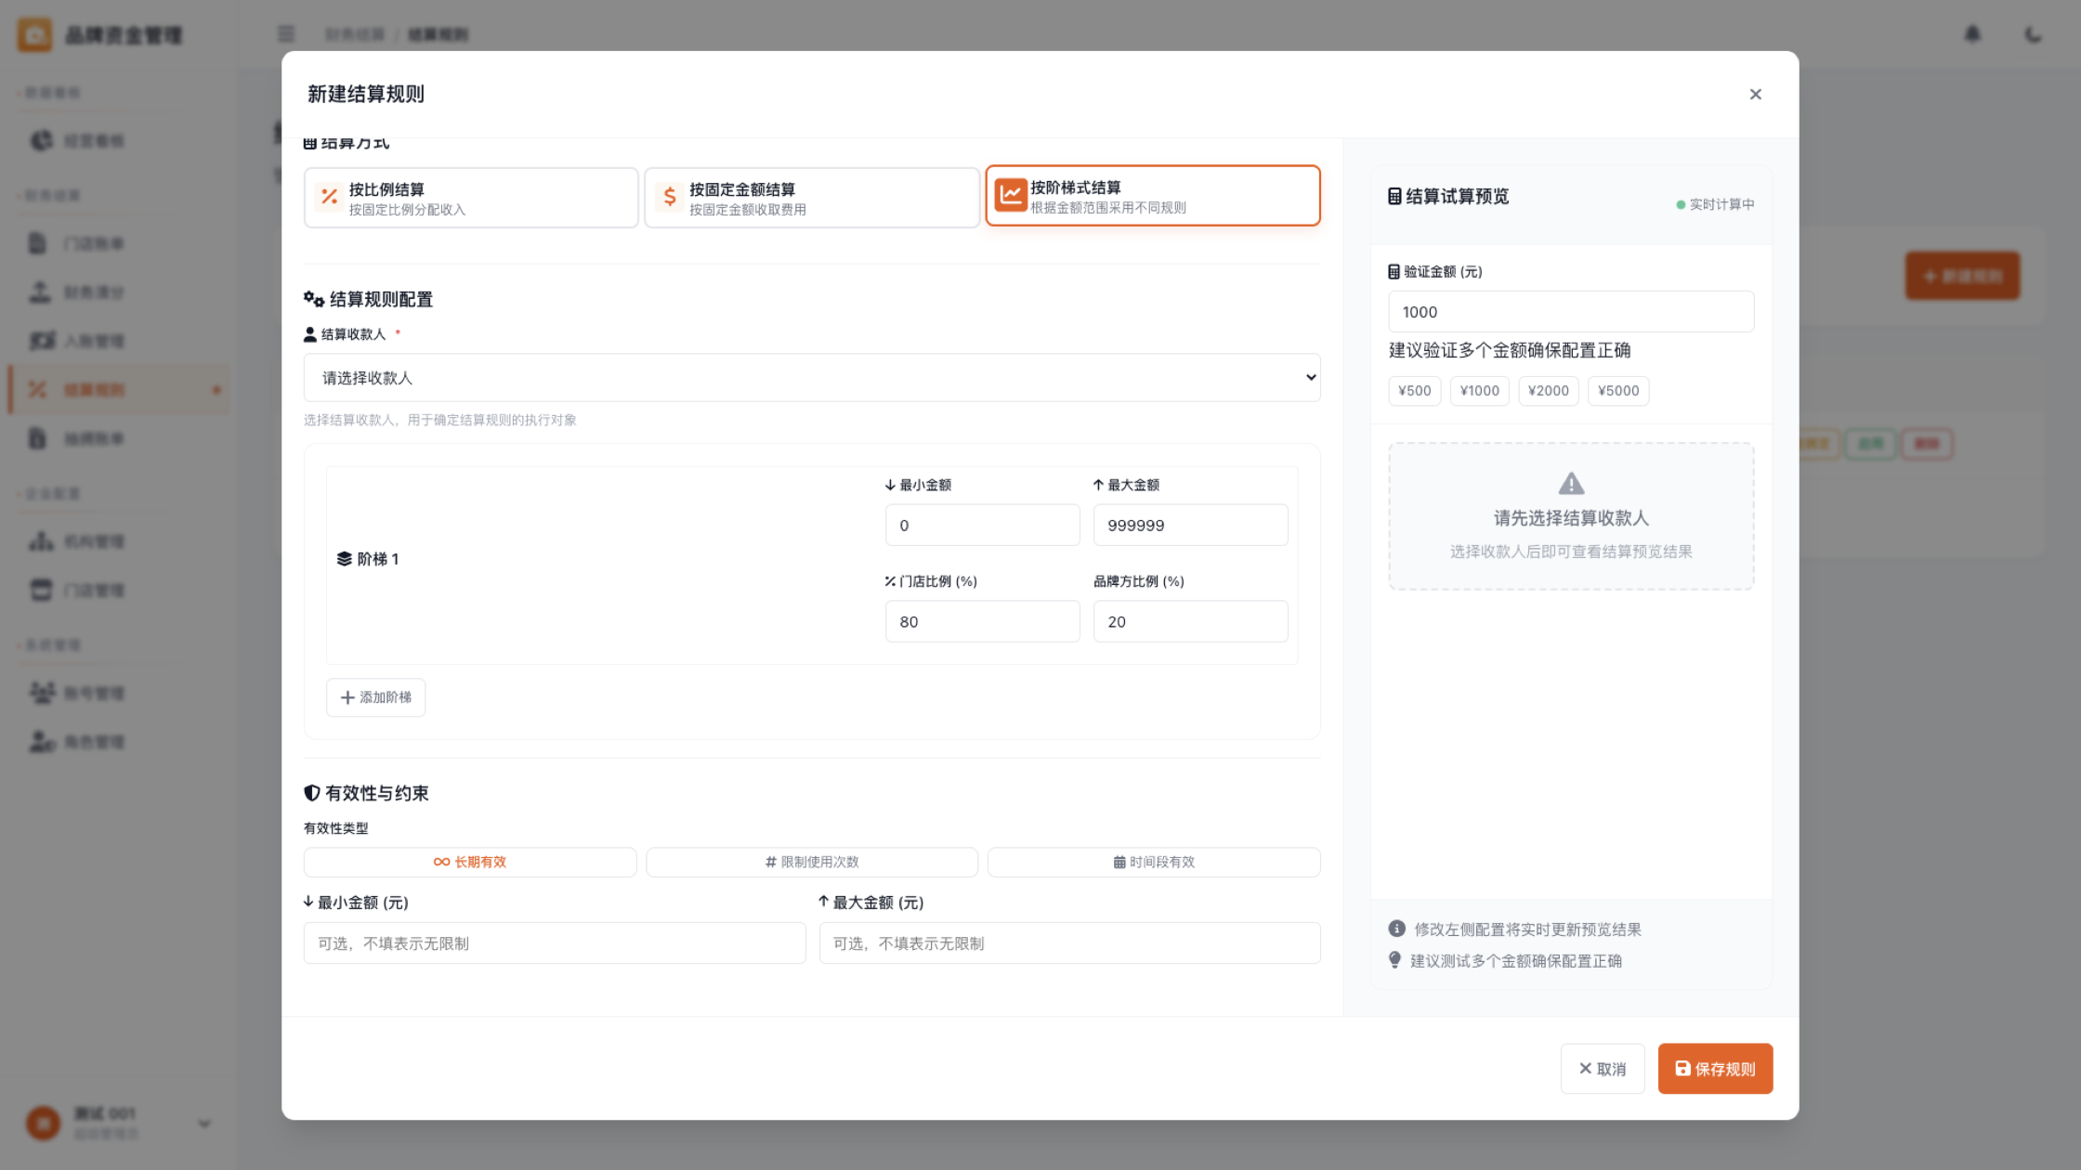Click the 阶梯 1 layers icon

(344, 559)
